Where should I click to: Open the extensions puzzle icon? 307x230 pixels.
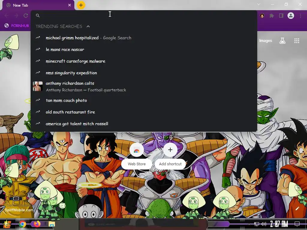click(272, 16)
